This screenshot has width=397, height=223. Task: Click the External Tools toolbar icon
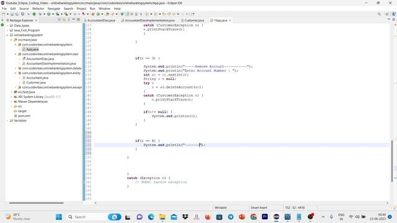click(66, 14)
